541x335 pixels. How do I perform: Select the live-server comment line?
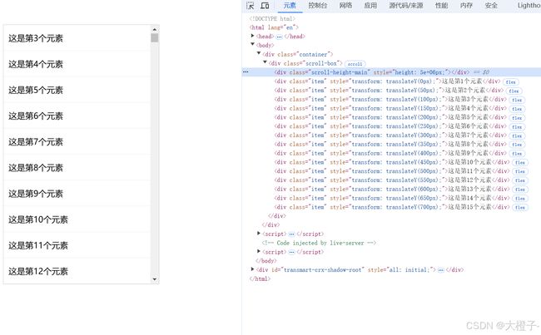(x=319, y=243)
